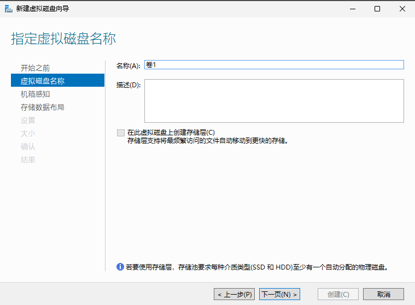The width and height of the screenshot is (415, 305).
Task: Tick the 在此虚拟磁盘上创建存储层 checkbox
Action: pyautogui.click(x=121, y=133)
